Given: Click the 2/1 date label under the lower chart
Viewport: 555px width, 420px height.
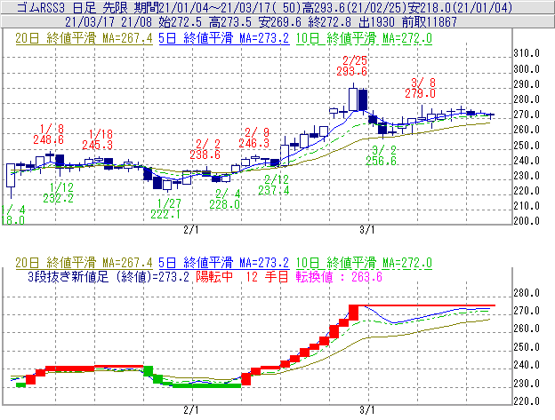Looking at the screenshot, I should coord(191,410).
